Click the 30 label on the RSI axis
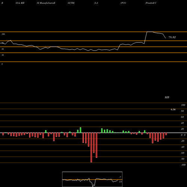Viewport: 187px width, 187px height. click(x=3, y=55)
